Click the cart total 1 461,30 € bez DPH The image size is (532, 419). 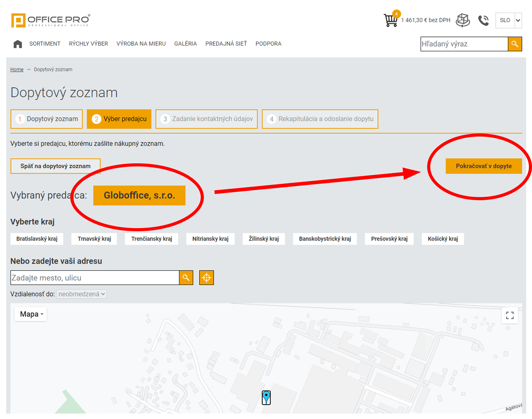click(426, 20)
